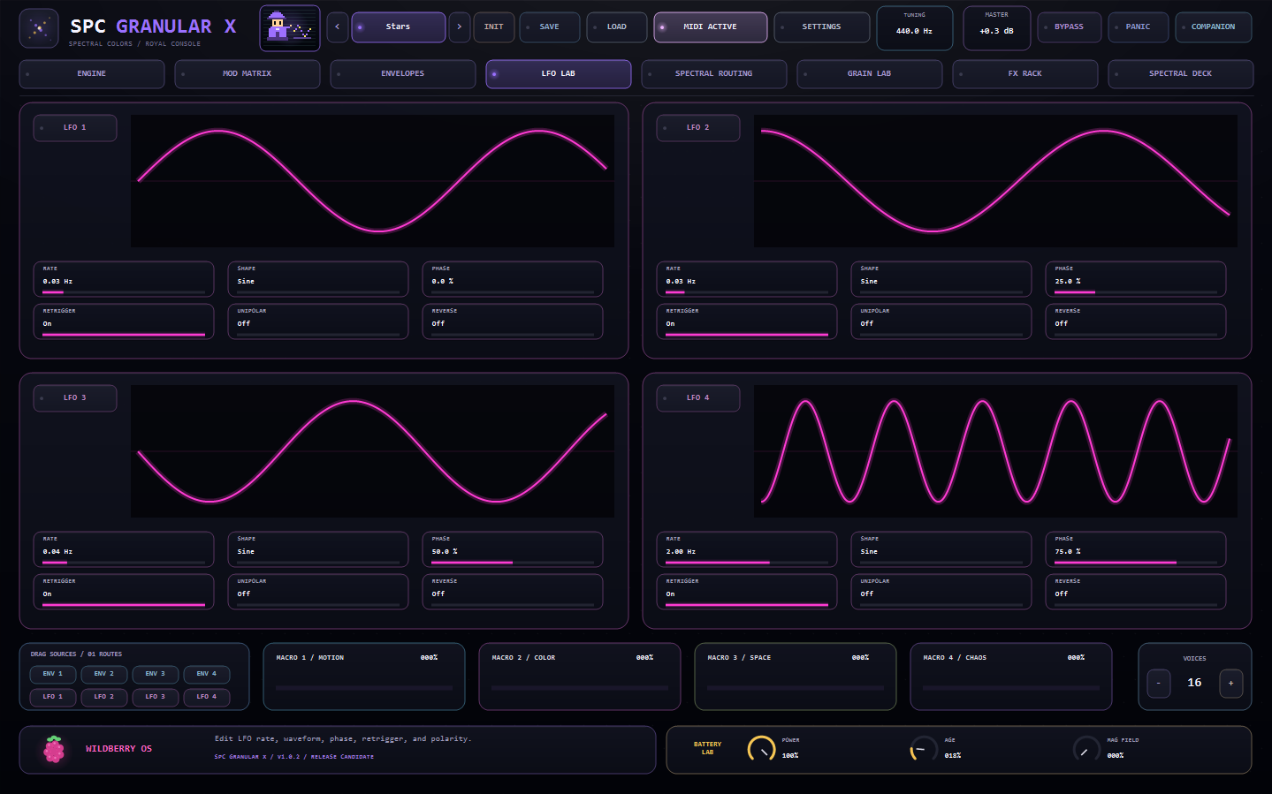
Task: Open the Stars preset selector
Action: [x=399, y=27]
